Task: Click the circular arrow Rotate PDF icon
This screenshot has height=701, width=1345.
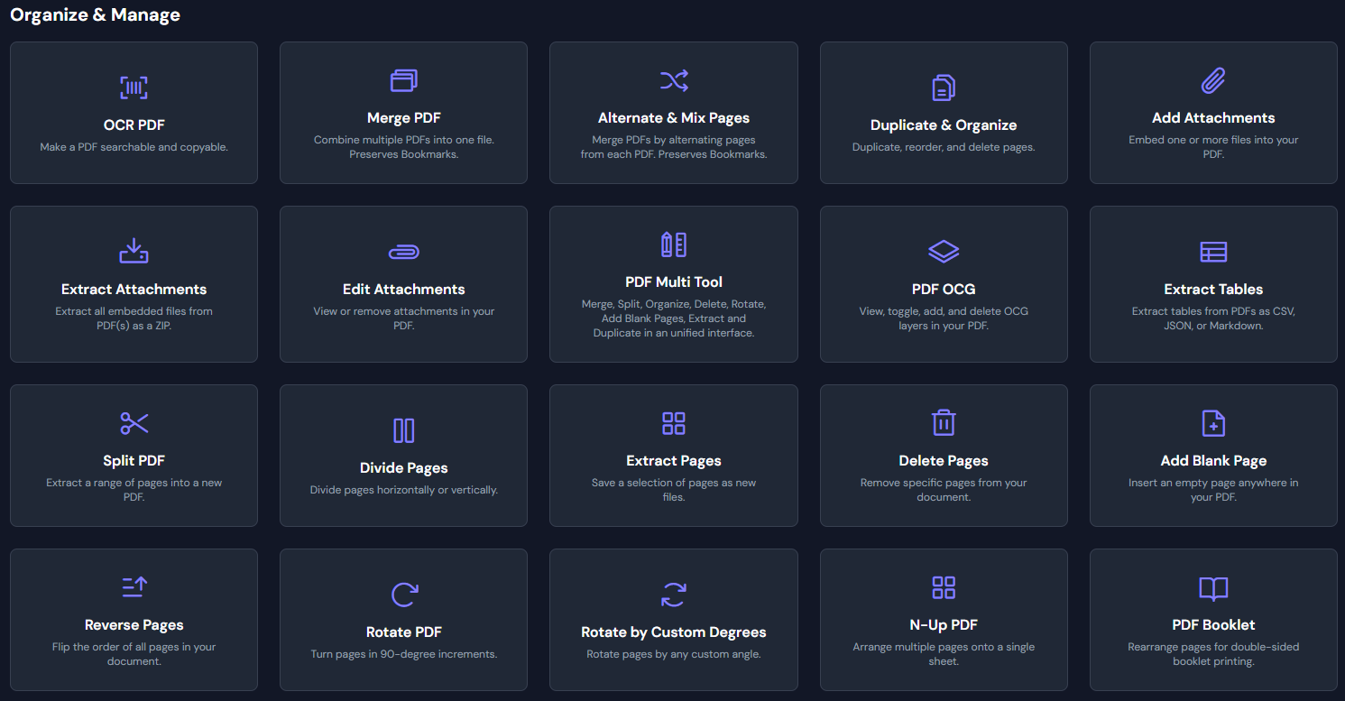Action: [x=403, y=595]
